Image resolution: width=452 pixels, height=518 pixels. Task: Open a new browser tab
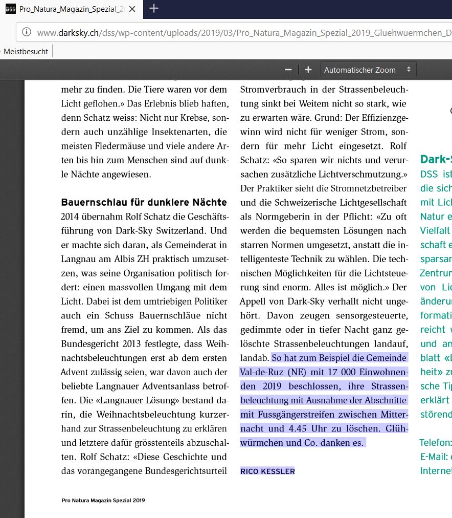pos(154,9)
